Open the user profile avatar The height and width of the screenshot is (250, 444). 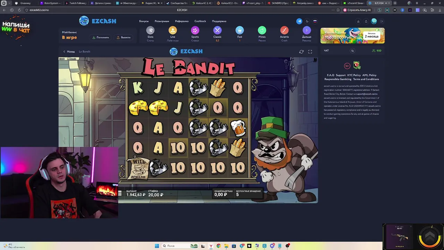coord(374,21)
